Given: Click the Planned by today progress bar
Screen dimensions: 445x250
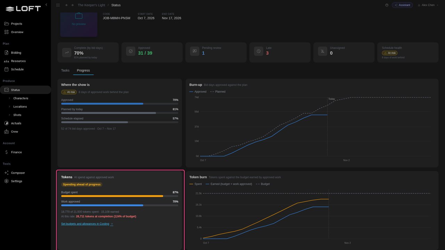Looking at the screenshot, I should (x=120, y=113).
